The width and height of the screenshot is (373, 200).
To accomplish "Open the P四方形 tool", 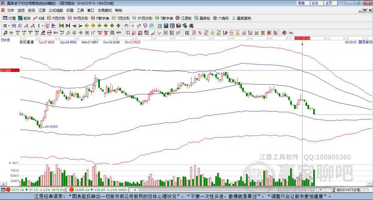I will point(56,18).
